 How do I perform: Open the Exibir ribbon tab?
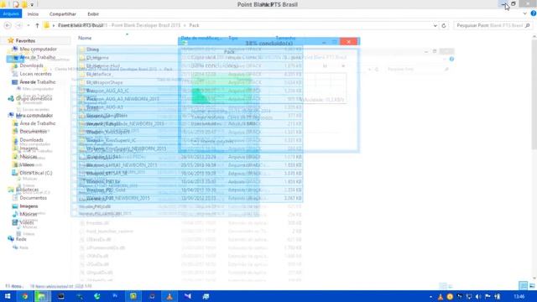tap(93, 14)
